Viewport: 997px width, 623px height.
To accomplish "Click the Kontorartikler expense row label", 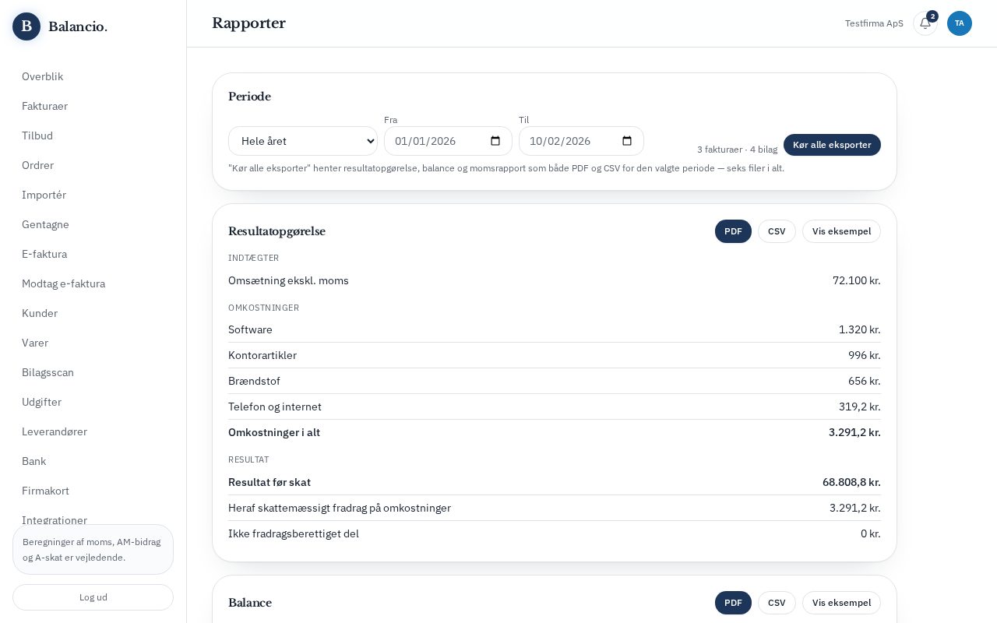I will 262,355.
